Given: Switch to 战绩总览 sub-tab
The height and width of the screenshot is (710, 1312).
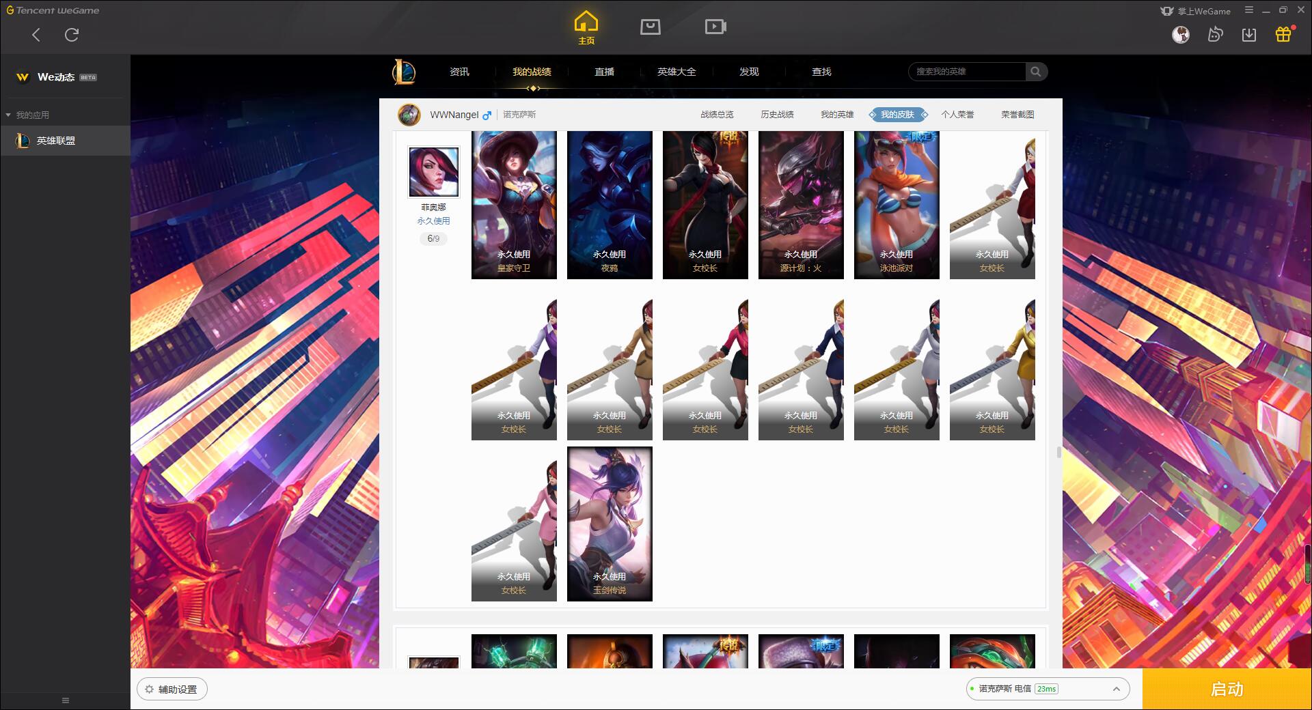Looking at the screenshot, I should [x=717, y=115].
